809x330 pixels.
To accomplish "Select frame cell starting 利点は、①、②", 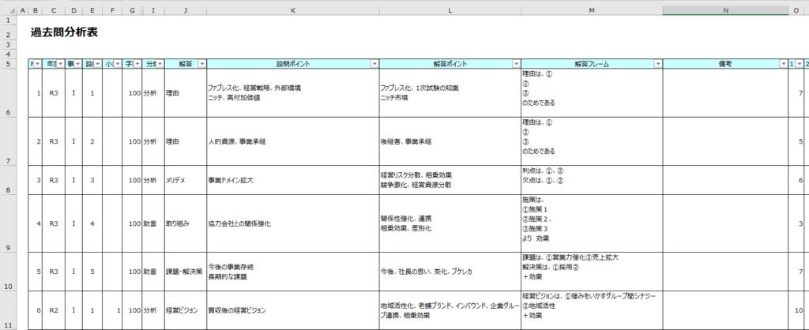I will click(592, 181).
